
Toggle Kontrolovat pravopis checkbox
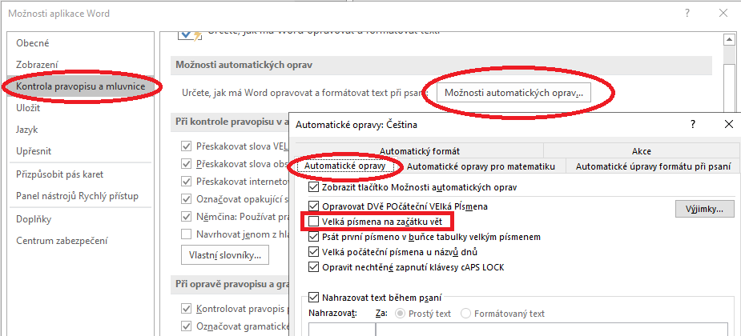coord(187,309)
